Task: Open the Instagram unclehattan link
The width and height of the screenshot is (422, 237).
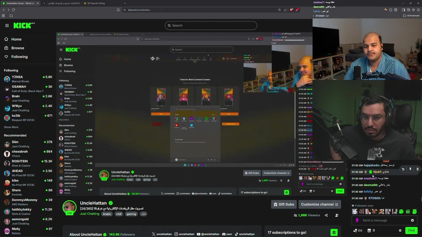Action: click(184, 234)
